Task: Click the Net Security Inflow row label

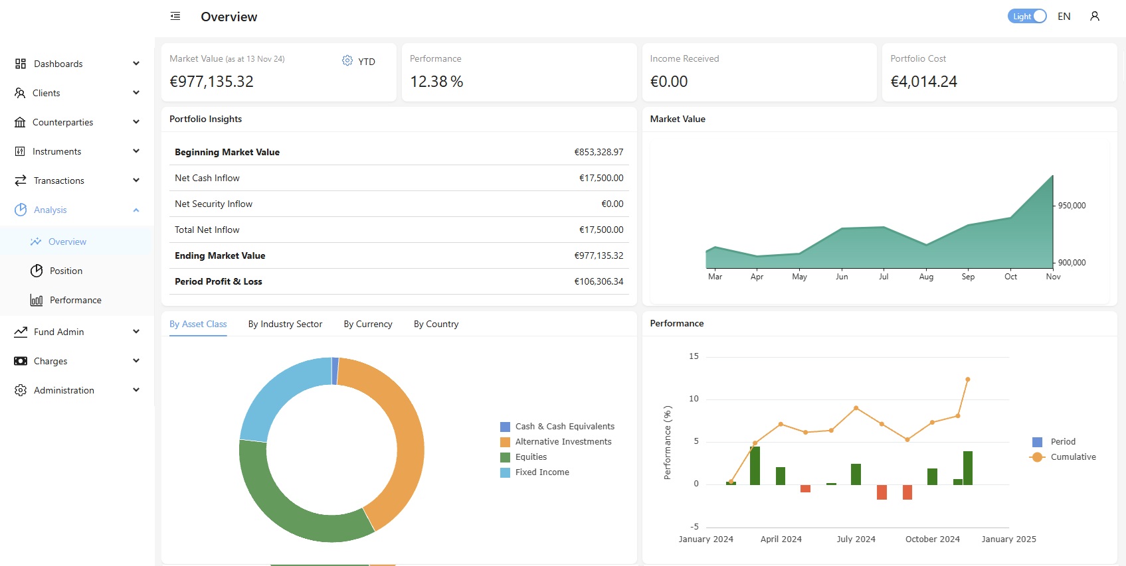Action: click(213, 204)
